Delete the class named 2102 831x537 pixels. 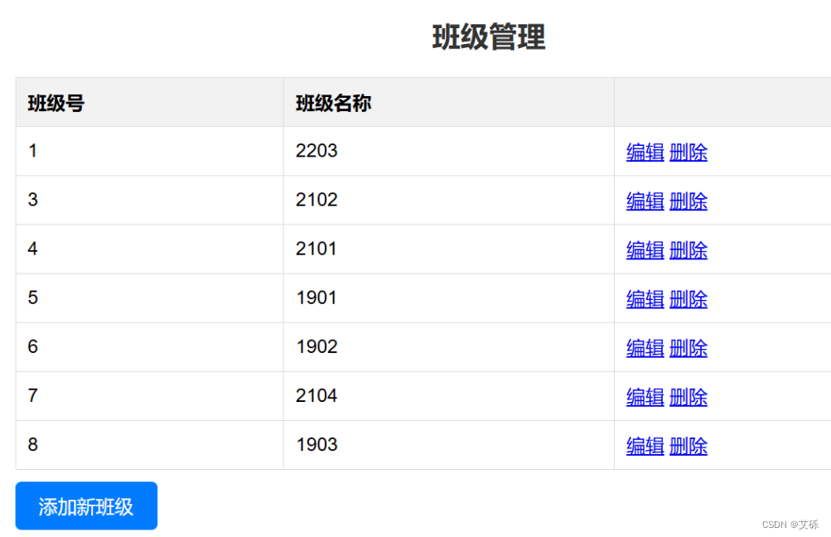click(x=688, y=201)
